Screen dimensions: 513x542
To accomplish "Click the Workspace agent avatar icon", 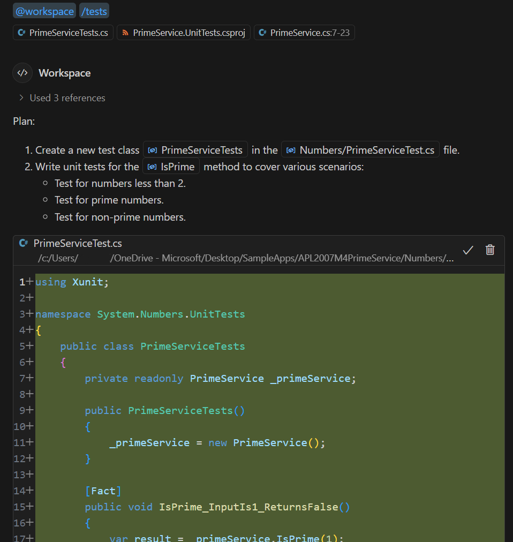I will [x=21, y=73].
